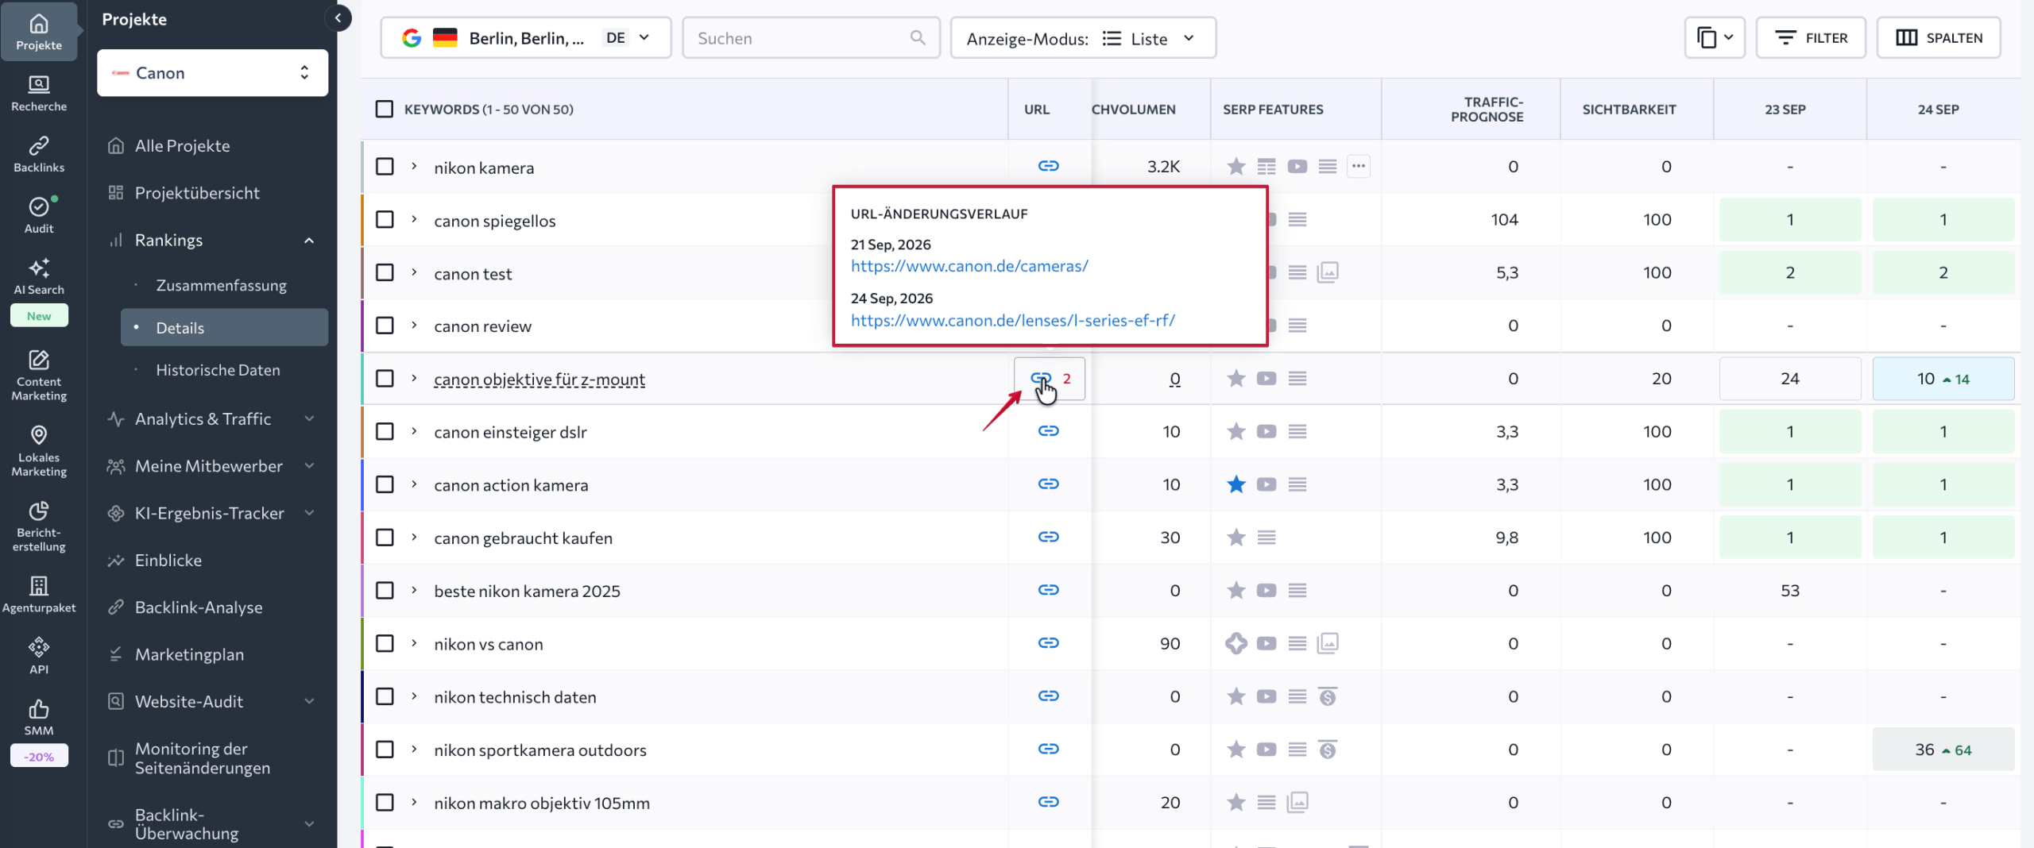This screenshot has width=2034, height=848.
Task: Open the API section icon
Action: tap(39, 656)
